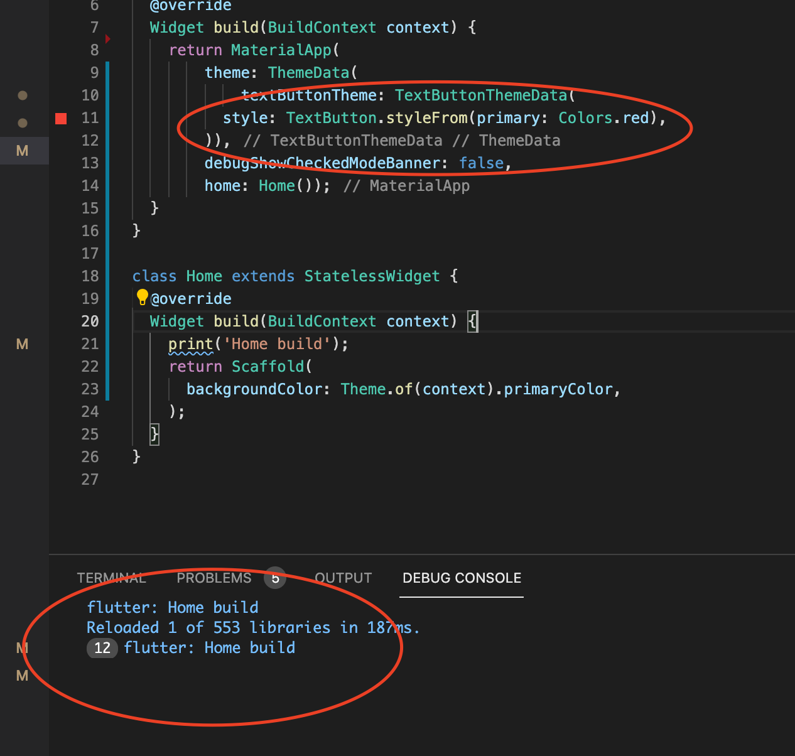Click line number 27 in the gutter
Screen dimensions: 795x756
click(x=90, y=480)
